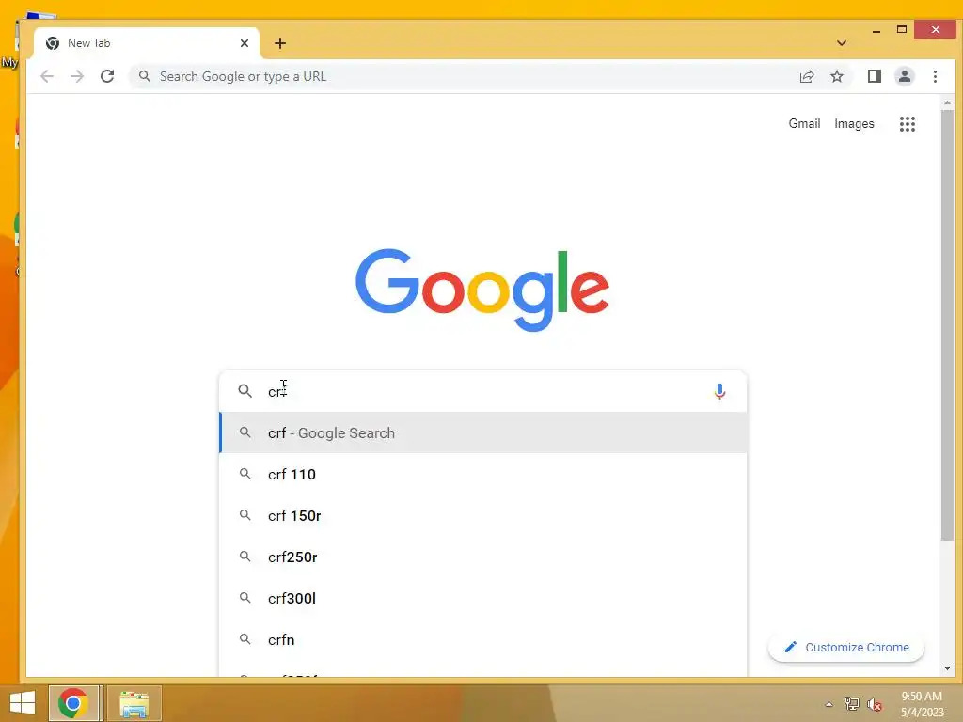Start voice search with the microphone
The image size is (963, 722).
click(719, 391)
